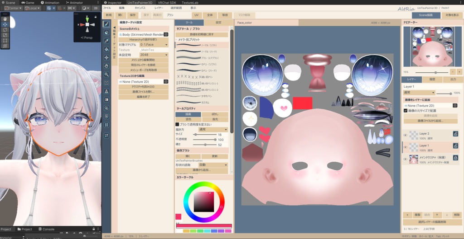Screen dimensions: 464x239
Task: Open the キャンバス menu
Action: tap(140, 8)
